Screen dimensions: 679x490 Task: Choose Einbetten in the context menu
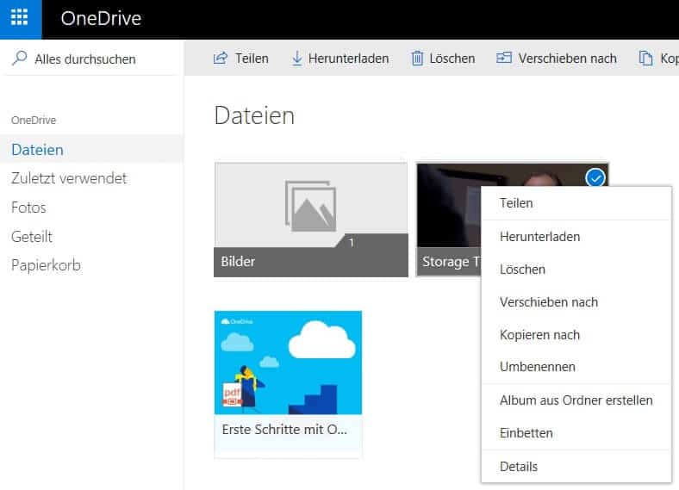click(x=576, y=433)
